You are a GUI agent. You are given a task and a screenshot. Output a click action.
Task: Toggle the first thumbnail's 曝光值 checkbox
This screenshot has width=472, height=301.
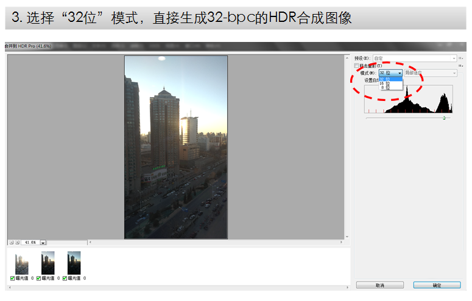(12, 279)
